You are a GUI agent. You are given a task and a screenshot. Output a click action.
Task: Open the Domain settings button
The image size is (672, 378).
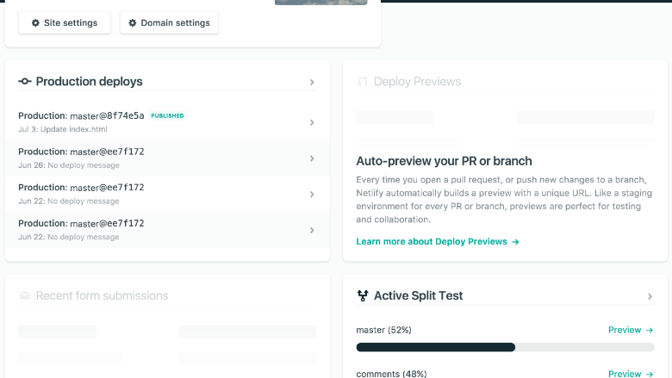pos(169,23)
